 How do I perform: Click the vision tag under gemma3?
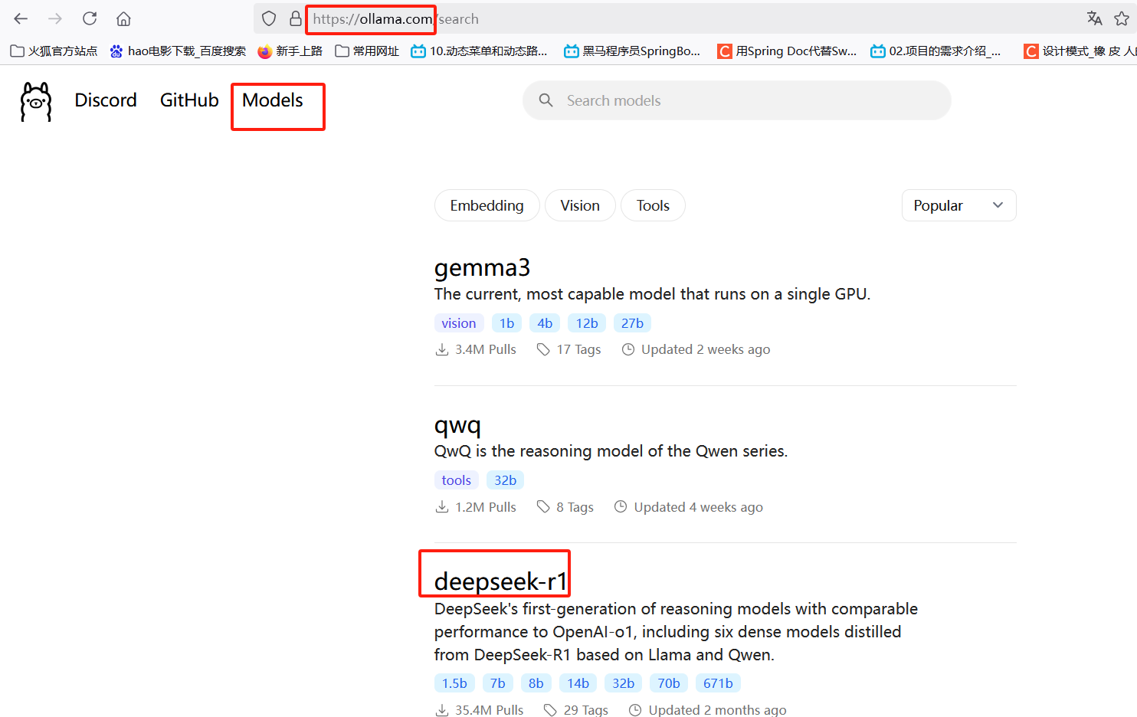click(459, 323)
